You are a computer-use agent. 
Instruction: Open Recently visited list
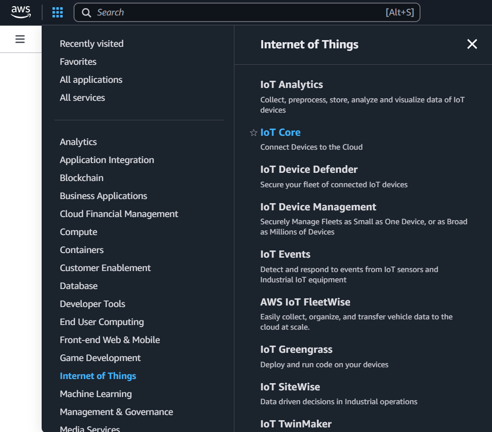pos(92,44)
